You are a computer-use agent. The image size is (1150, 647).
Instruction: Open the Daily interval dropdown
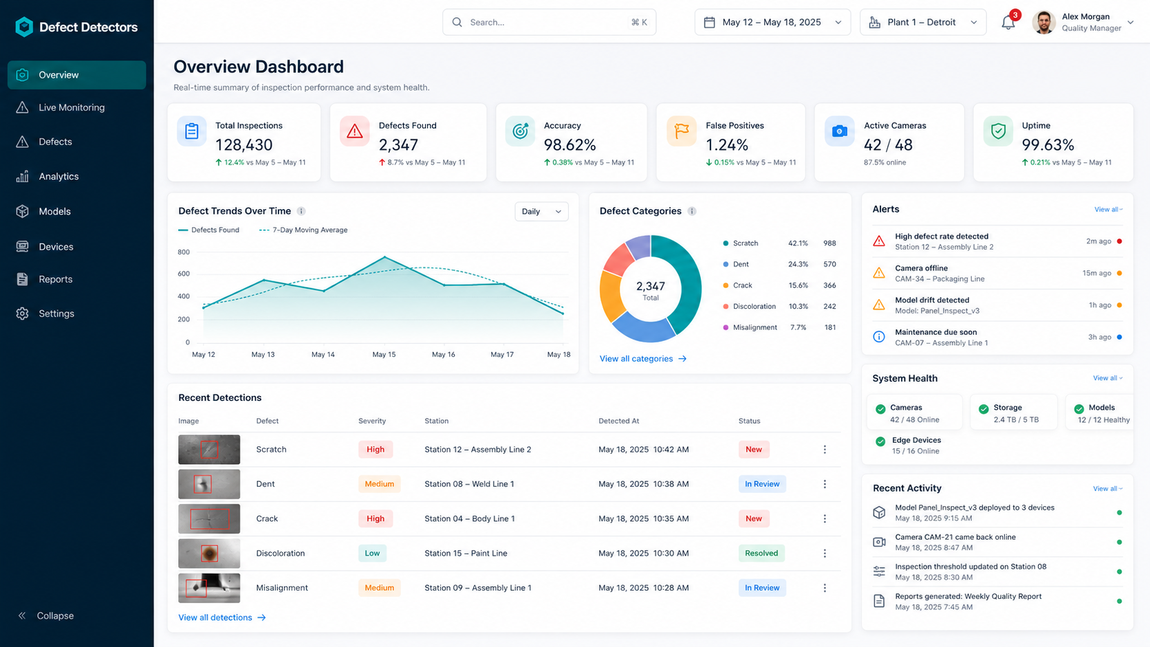click(x=541, y=212)
